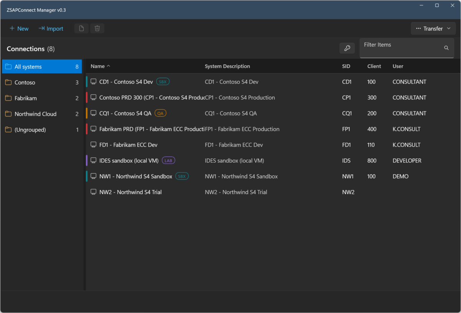
Task: Sort connections by the Name column
Action: click(x=100, y=66)
